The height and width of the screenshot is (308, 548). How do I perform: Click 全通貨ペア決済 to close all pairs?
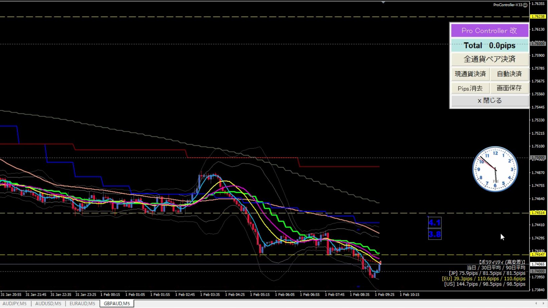[x=490, y=59]
